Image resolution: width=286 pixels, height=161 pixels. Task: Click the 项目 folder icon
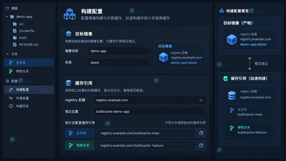tap(8, 8)
